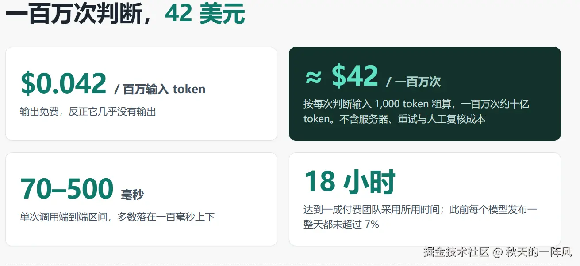Click the $0.042 price figure
The height and width of the screenshot is (266, 580).
pos(63,83)
